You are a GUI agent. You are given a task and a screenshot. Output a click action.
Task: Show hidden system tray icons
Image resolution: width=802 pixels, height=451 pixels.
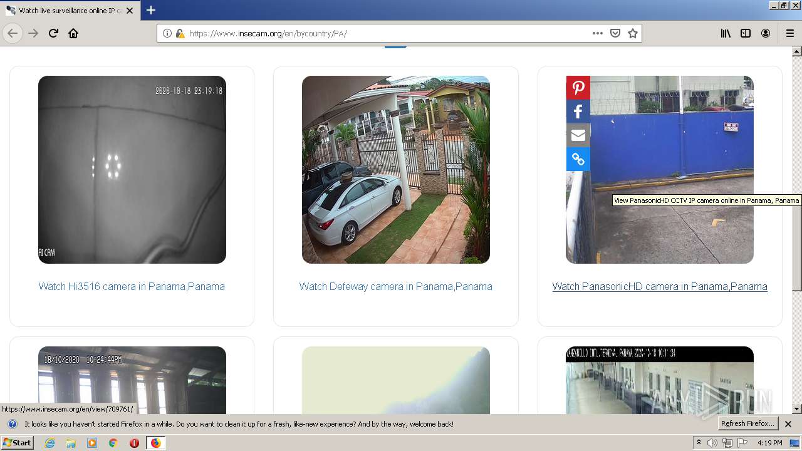699,443
